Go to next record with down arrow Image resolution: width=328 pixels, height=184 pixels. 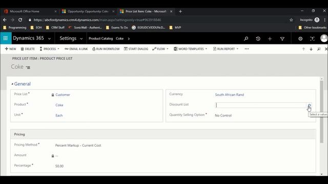click(x=311, y=49)
